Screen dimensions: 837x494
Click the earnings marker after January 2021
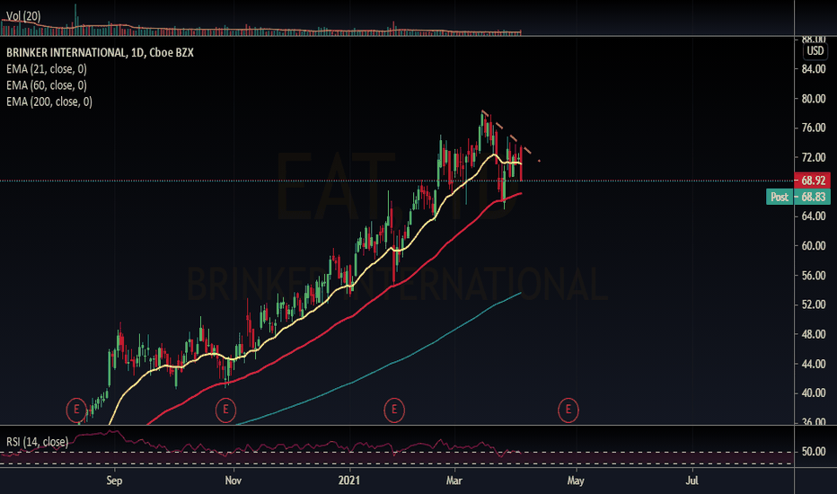(394, 410)
